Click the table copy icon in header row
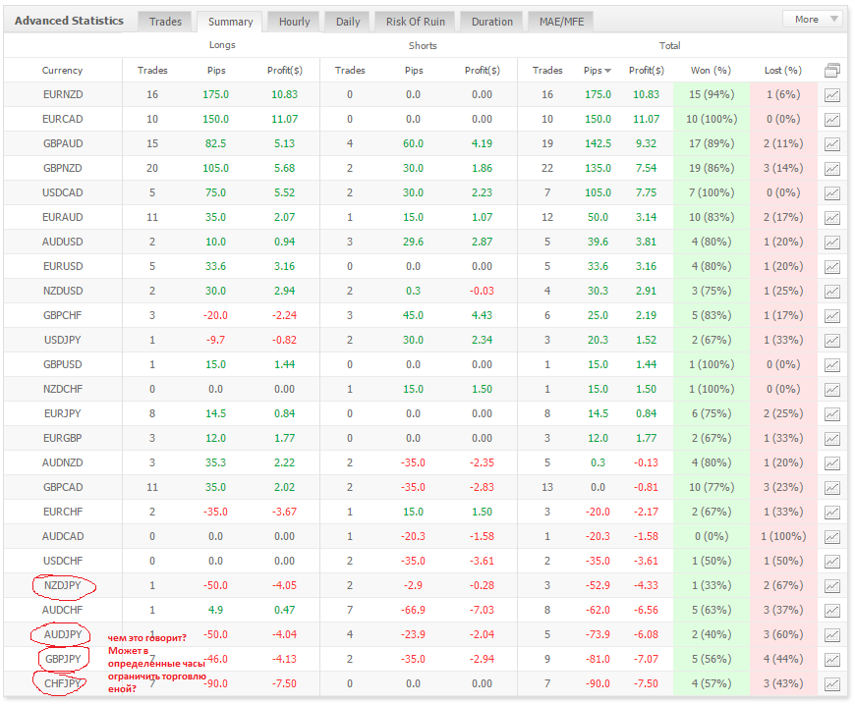 (x=831, y=71)
